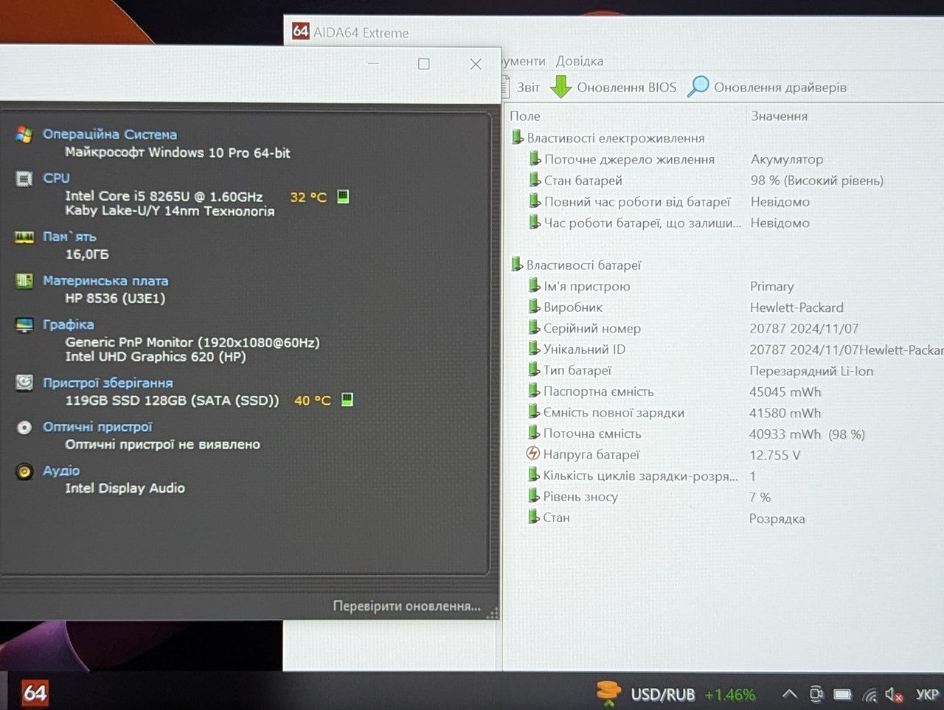Open the Пристрої зберігання heading link
944x710 pixels.
pos(108,383)
